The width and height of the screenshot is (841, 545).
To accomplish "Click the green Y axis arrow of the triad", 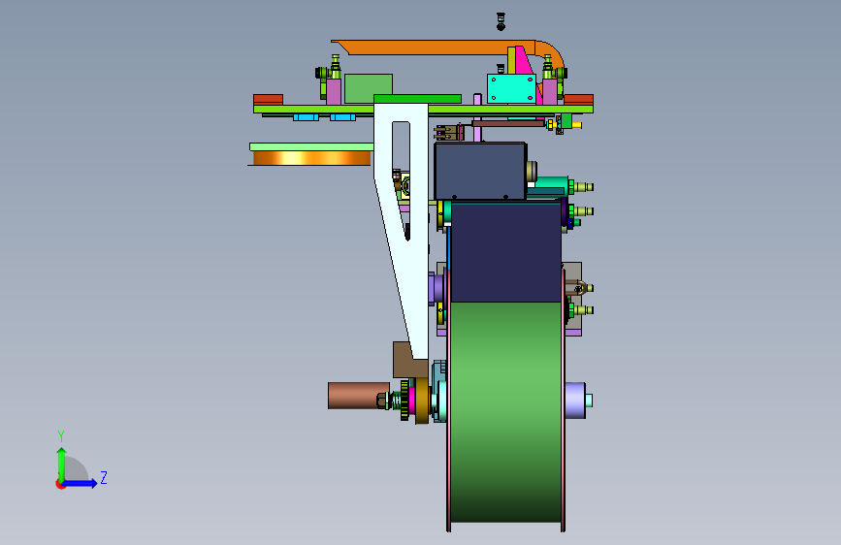I will point(62,464).
